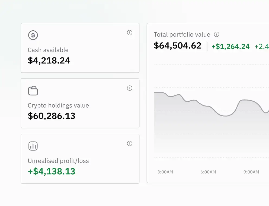269x206 pixels.
Task: Click the 6:00AM axis label
Action: (x=208, y=172)
